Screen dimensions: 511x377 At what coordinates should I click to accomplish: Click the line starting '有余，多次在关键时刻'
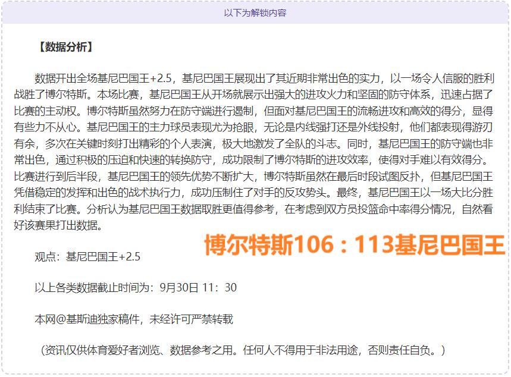point(253,144)
